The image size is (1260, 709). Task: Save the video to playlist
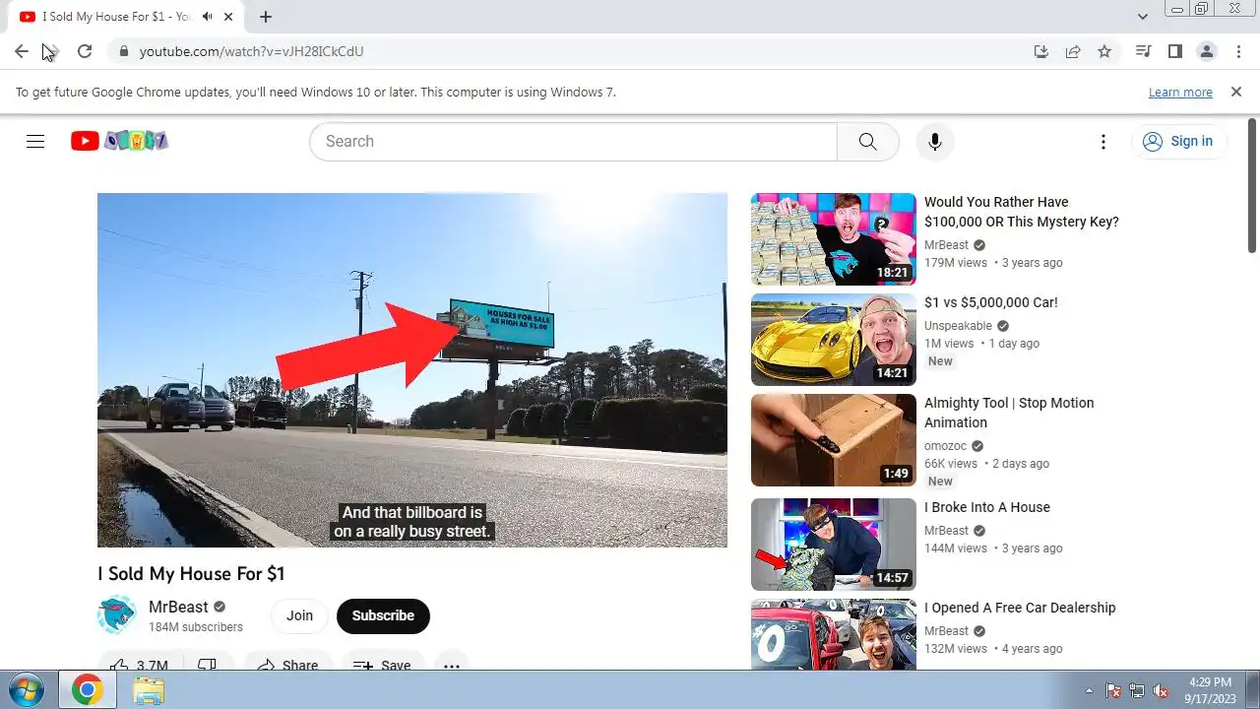click(x=382, y=666)
